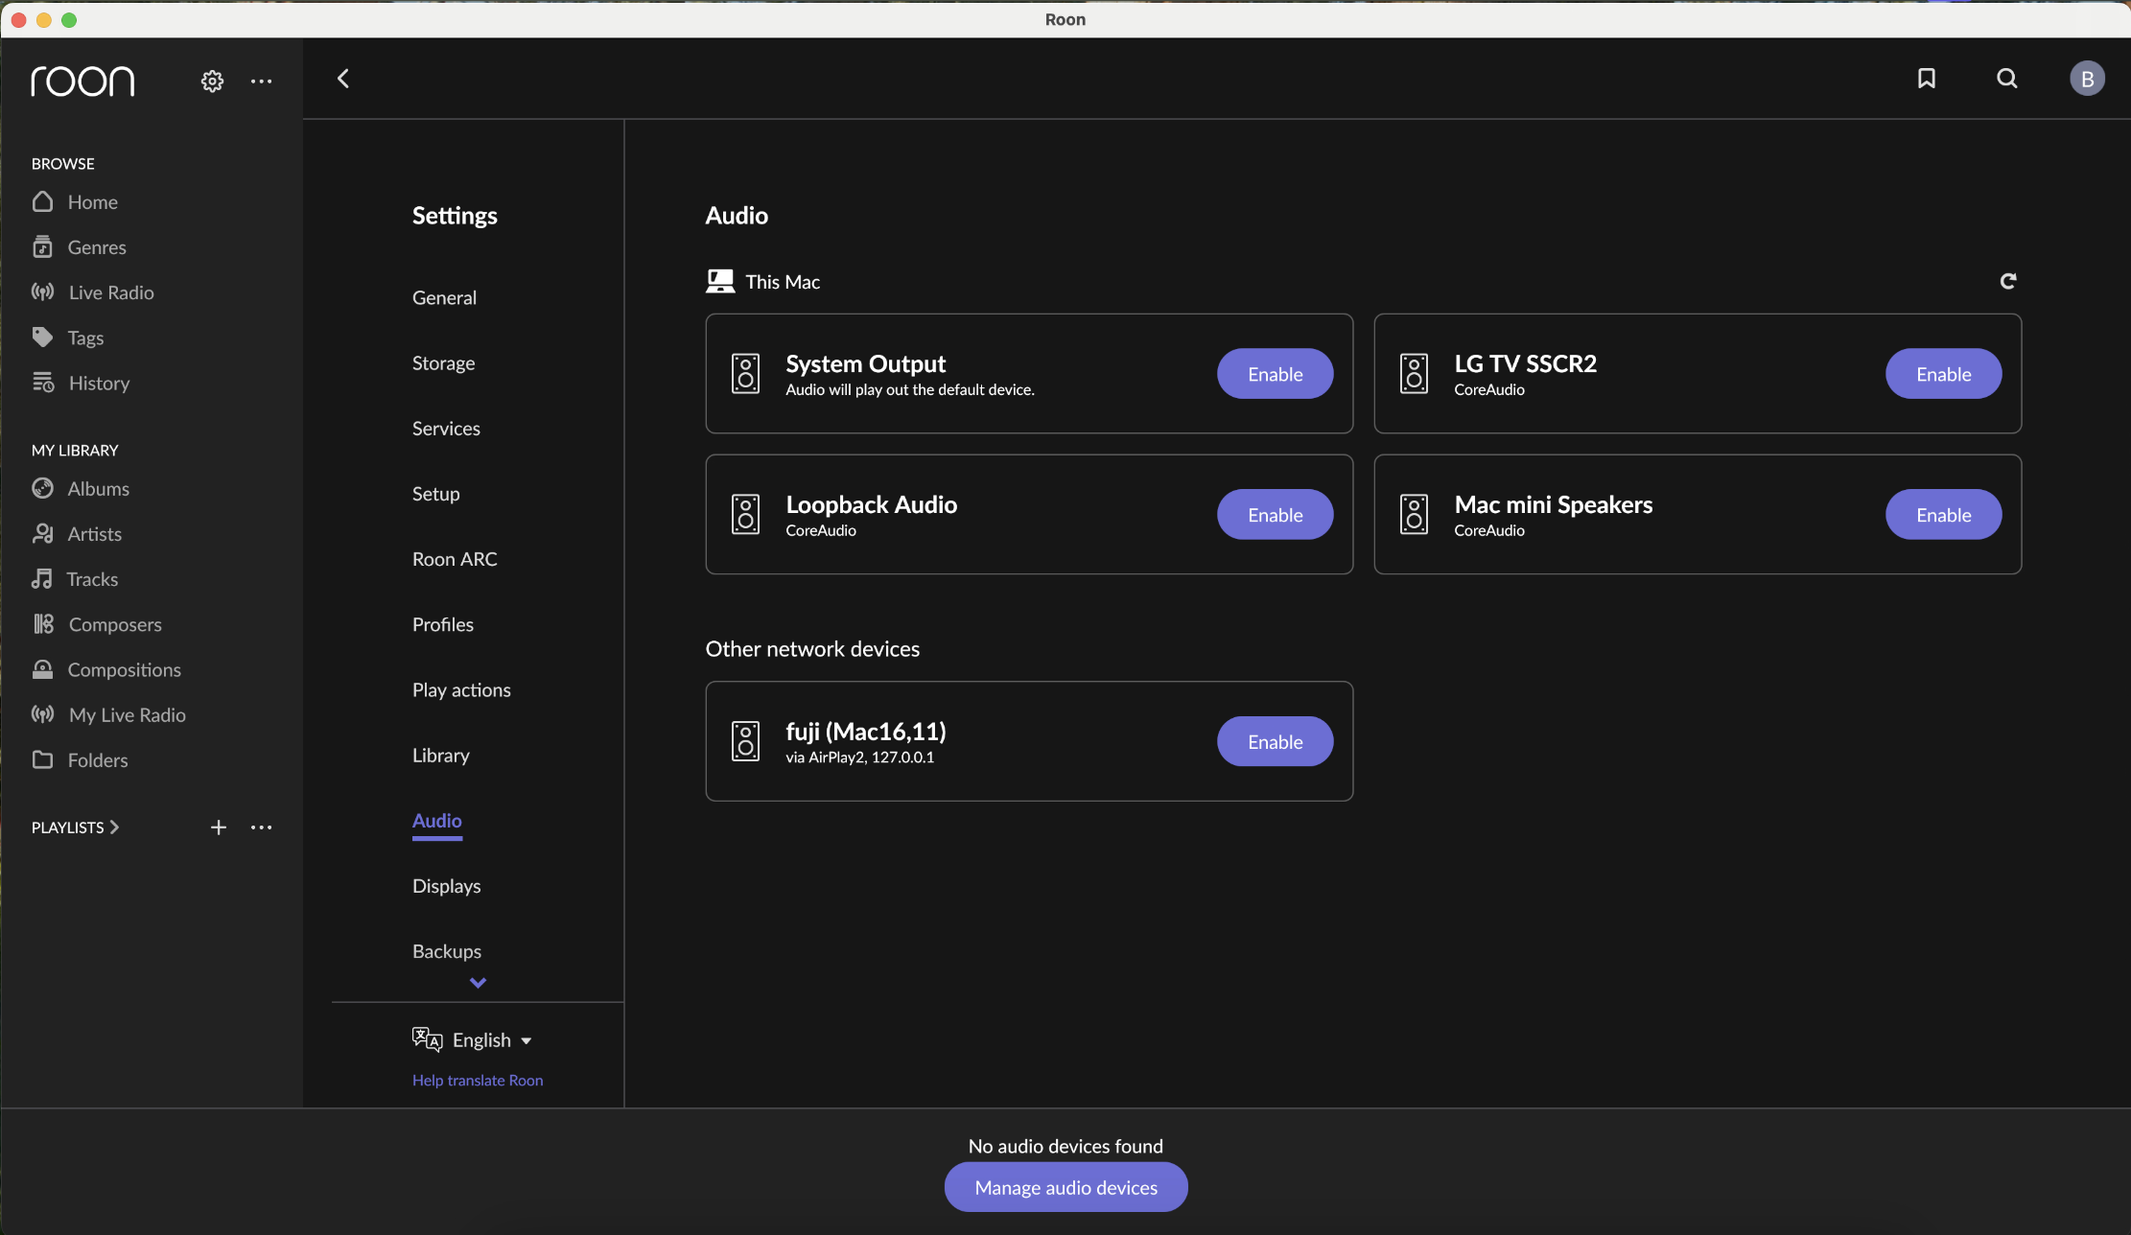The height and width of the screenshot is (1235, 2131).
Task: Click the 'via AirPlay2, 127.0.0.1' text
Action: tap(859, 757)
